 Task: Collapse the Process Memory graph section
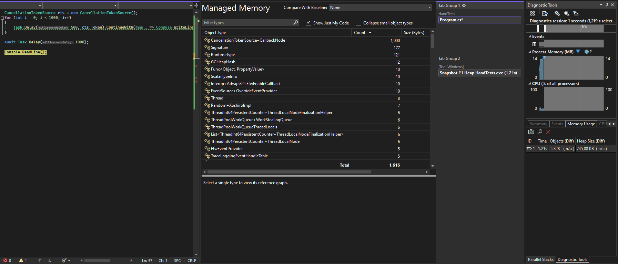pos(530,52)
